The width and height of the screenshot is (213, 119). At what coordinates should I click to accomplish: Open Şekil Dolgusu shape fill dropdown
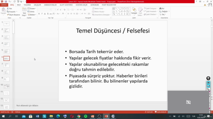(151, 8)
